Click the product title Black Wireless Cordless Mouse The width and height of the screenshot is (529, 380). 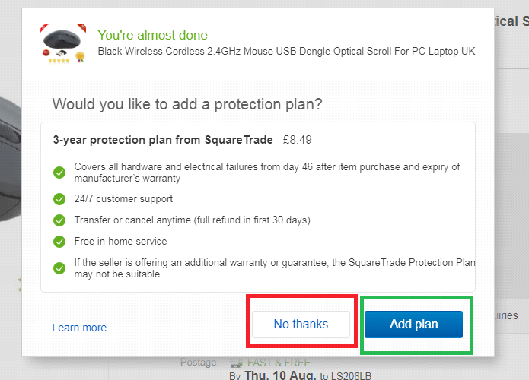pos(286,52)
